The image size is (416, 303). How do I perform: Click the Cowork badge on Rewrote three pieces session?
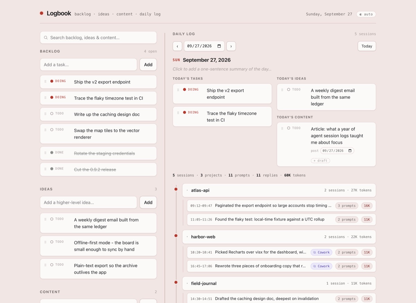(321, 266)
